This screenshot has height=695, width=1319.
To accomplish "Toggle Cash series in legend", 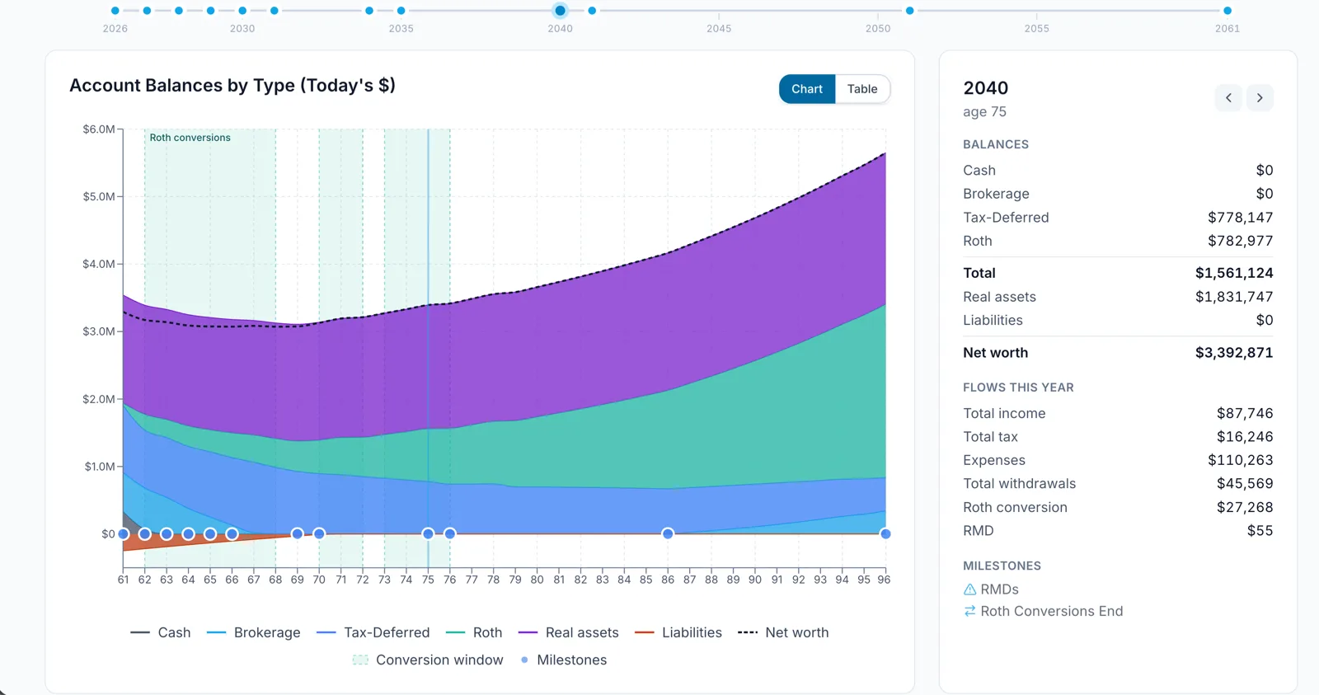I will 161,632.
